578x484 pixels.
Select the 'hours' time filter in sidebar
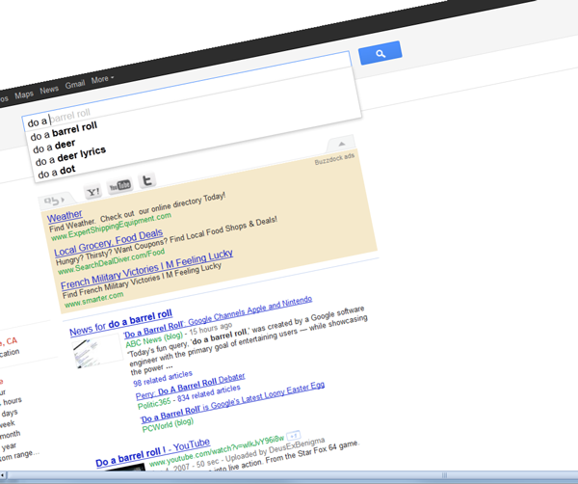click(13, 401)
